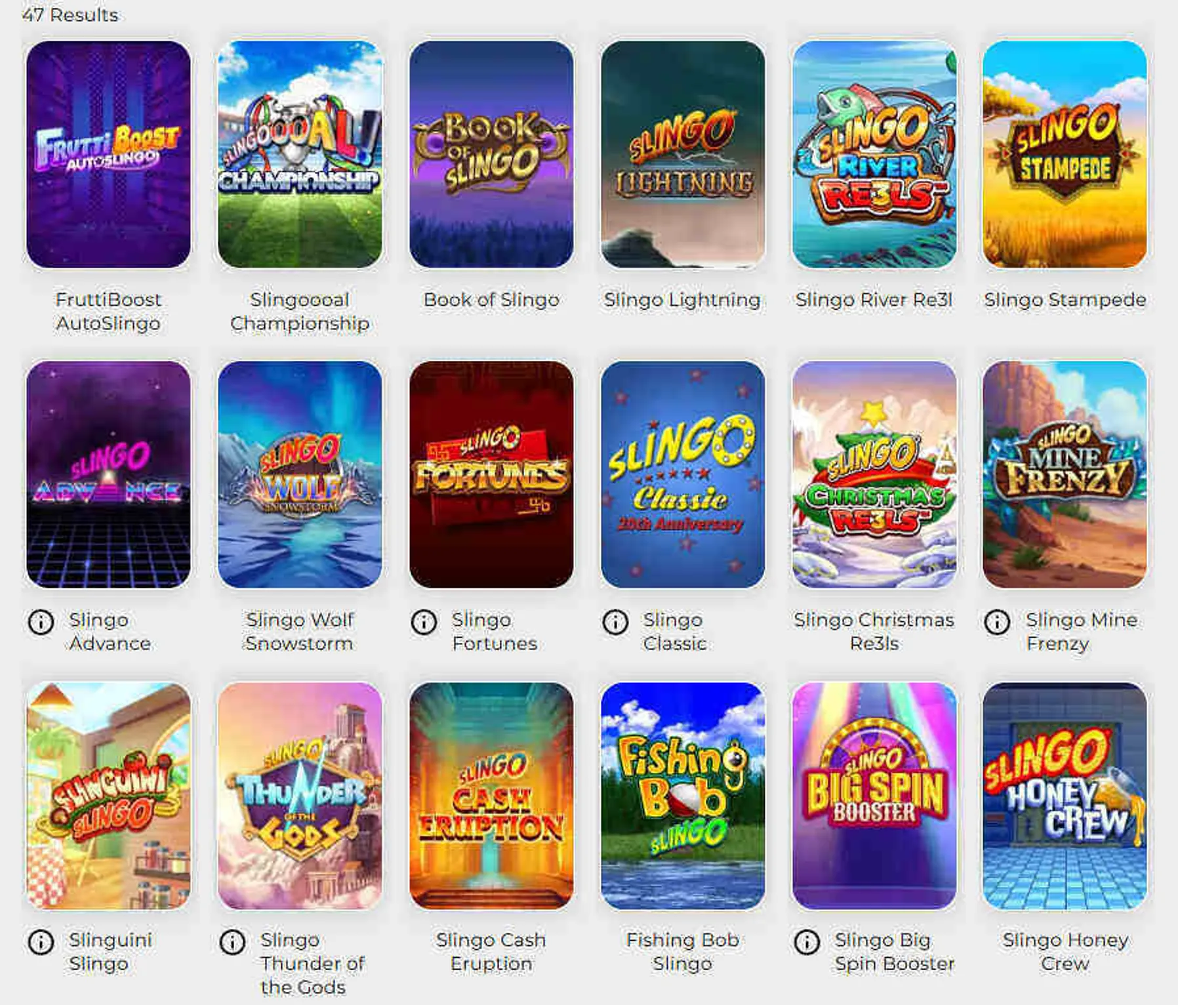Viewport: 1178px width, 1005px height.
Task: Open Slingo Christmas Re3ls thumbnail
Action: (x=874, y=474)
